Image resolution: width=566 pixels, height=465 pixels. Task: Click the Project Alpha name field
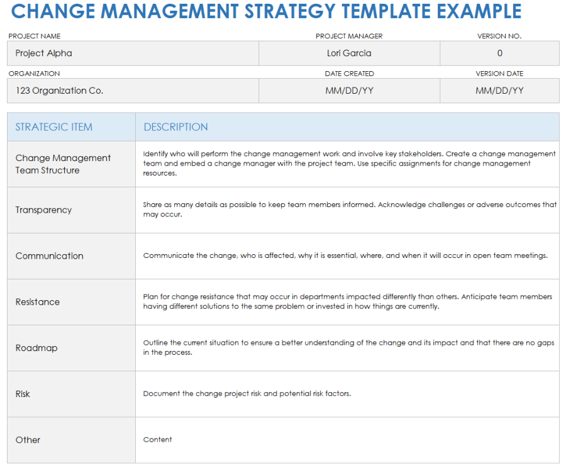click(132, 53)
